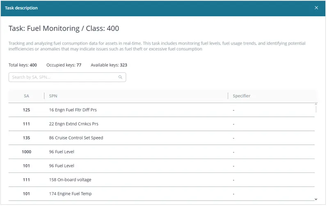This screenshot has height=206, width=327.
Task: Close the Task description dialog
Action: (316, 8)
